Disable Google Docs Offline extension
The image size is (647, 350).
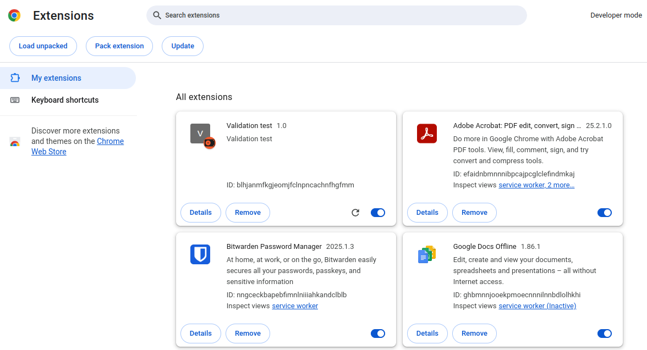point(604,334)
